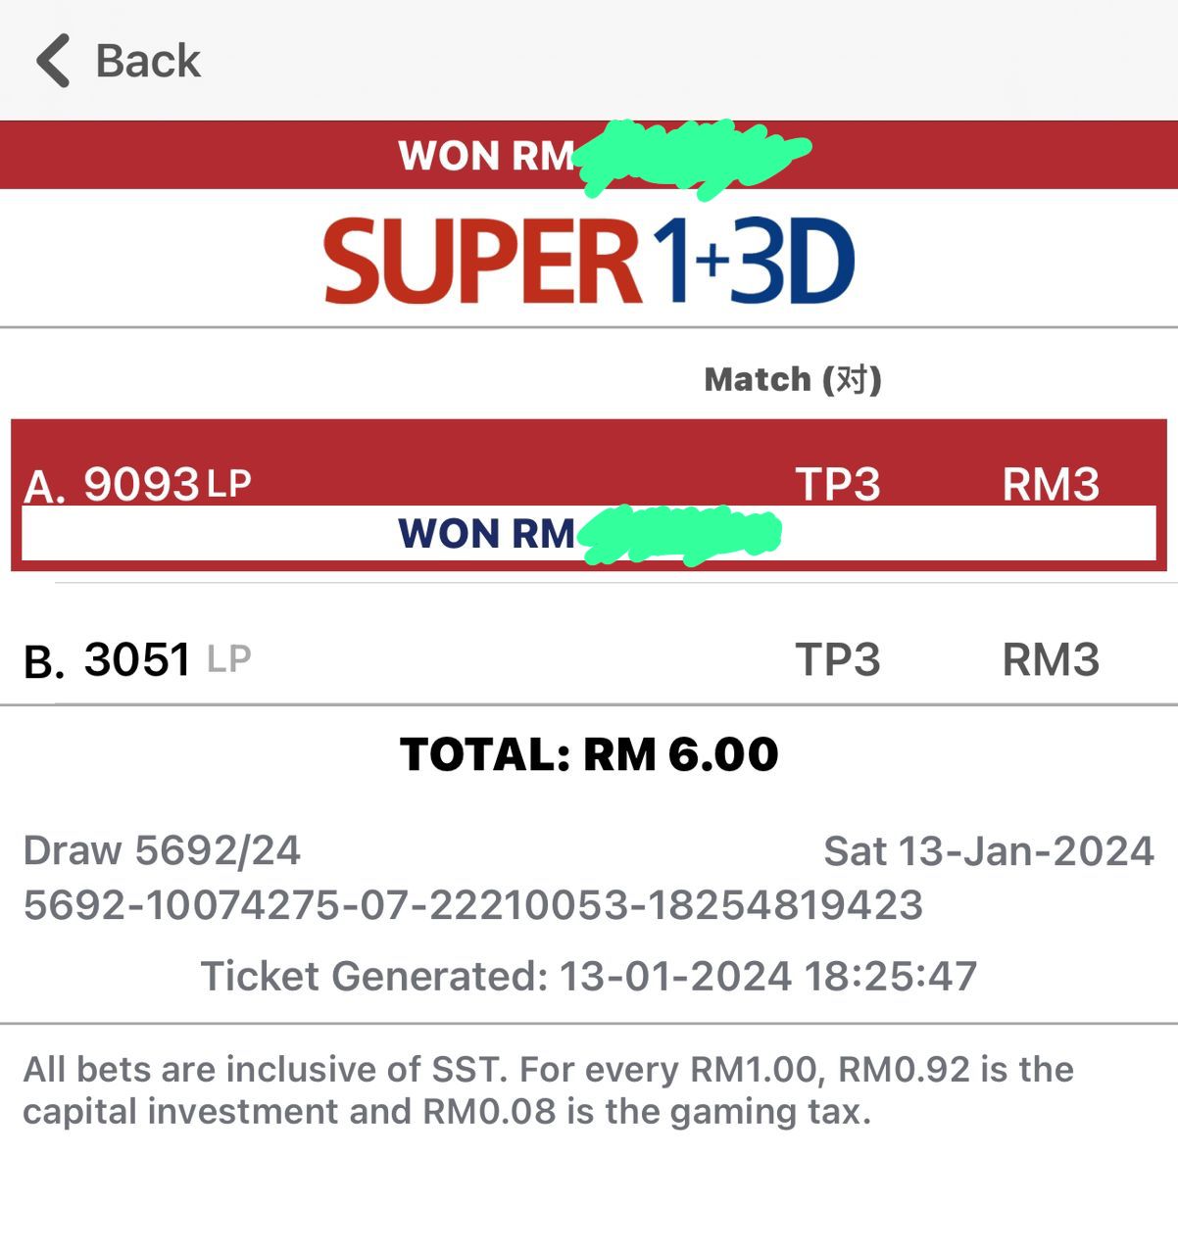Tap the Ticket Generated timestamp line

589,976
